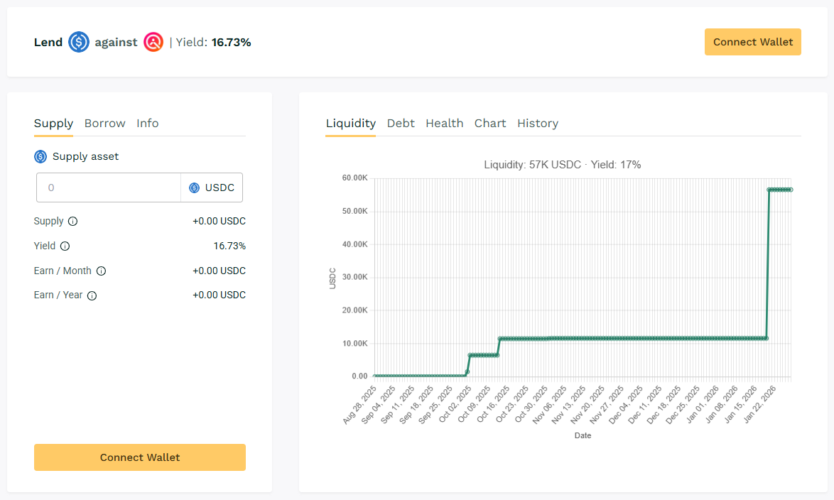Click the info icon next to Supply

[72, 222]
